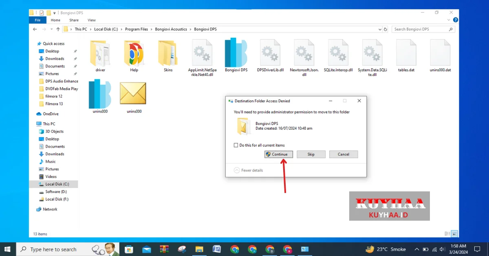The width and height of the screenshot is (489, 256).
Task: Select the Skins folder
Action: [168, 53]
